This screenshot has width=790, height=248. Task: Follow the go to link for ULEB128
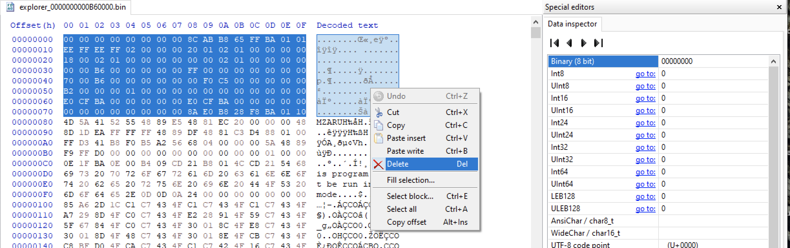pos(645,209)
